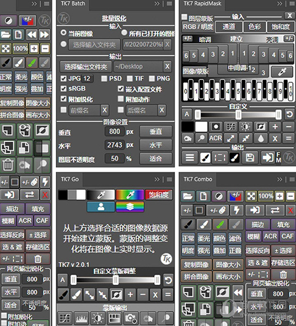296x326 pixels.
Task: Click the trash can icon in left panel
Action: (x=8, y=165)
